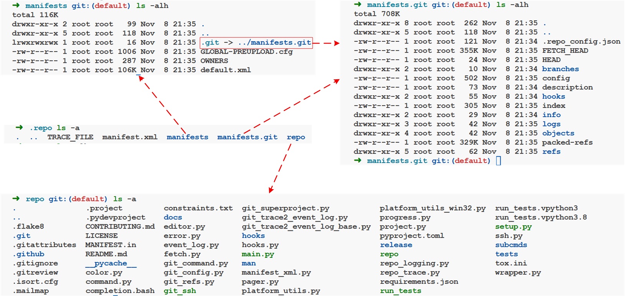This screenshot has width=625, height=296.
Task: Click the TRACE_FILE entry
Action: (x=70, y=137)
